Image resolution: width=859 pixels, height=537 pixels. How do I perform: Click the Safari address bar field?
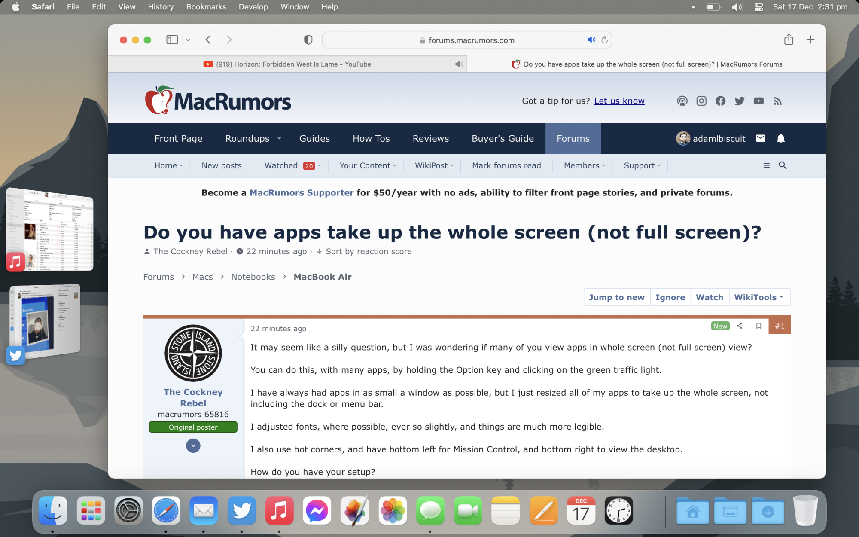tap(471, 40)
